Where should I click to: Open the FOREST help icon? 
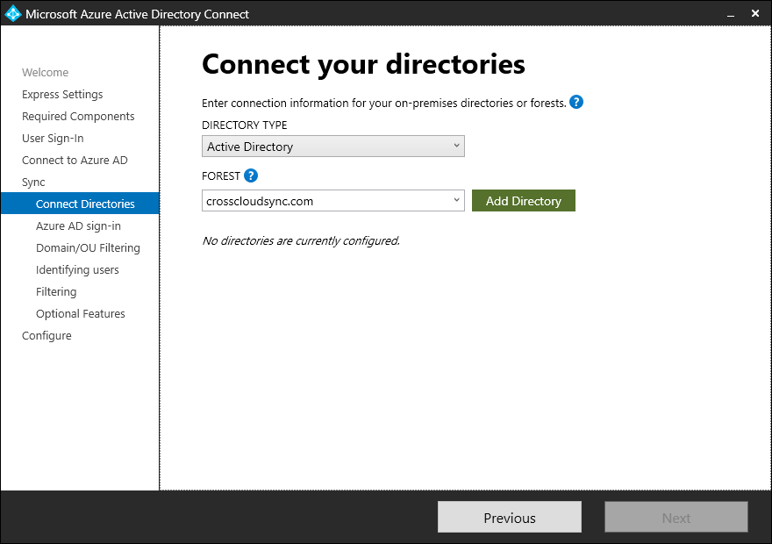(x=252, y=175)
